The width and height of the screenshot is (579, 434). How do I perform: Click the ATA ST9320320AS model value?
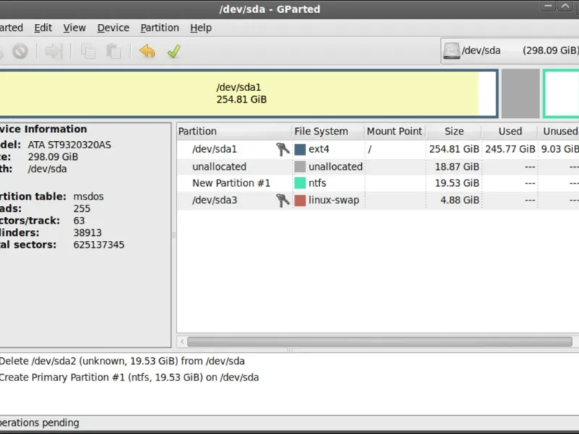click(x=69, y=145)
